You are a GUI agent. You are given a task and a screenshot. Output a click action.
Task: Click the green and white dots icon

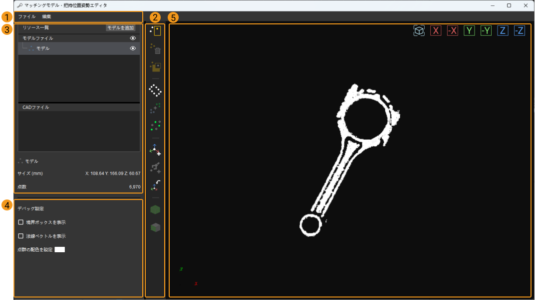156,125
